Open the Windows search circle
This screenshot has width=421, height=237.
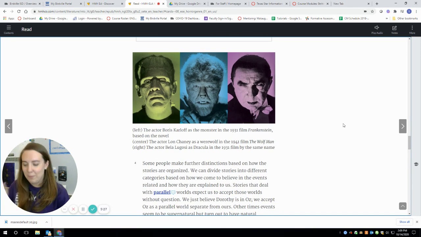click(x=15, y=233)
